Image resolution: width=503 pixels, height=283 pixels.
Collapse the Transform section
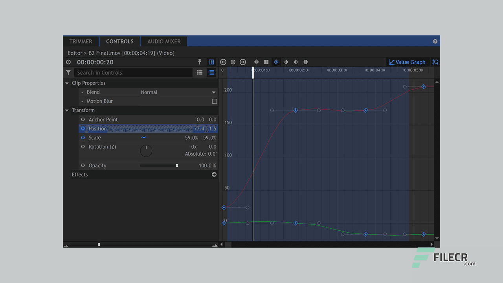pos(67,110)
